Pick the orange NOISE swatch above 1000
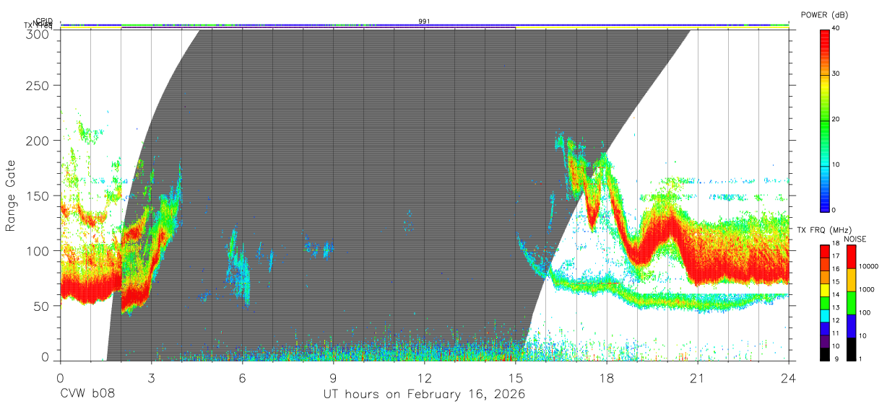 coord(852,280)
